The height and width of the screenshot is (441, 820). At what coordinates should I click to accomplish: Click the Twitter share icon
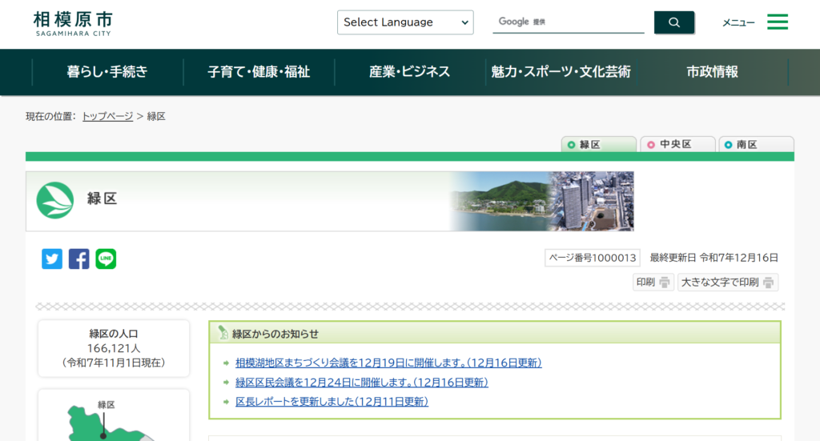click(x=52, y=259)
